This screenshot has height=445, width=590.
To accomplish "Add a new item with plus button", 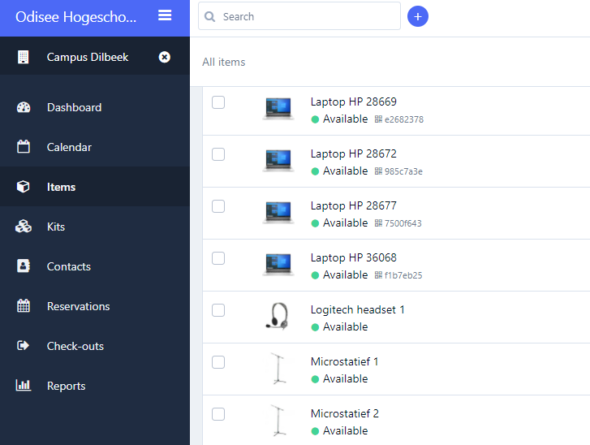I will 418,16.
